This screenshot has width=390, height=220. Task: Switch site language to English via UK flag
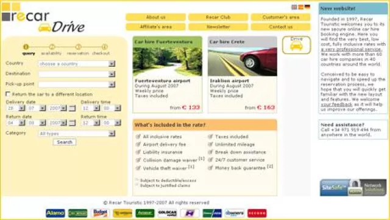tap(294, 7)
